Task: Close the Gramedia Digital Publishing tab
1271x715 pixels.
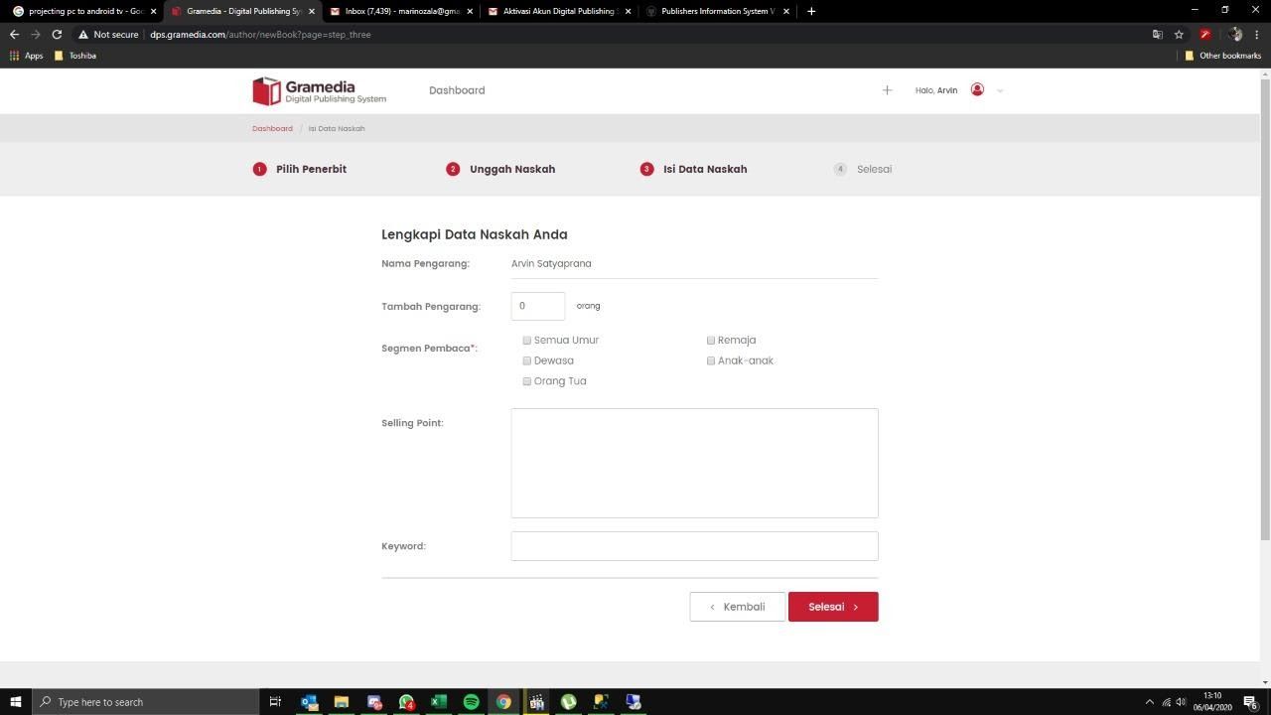Action: 311,11
